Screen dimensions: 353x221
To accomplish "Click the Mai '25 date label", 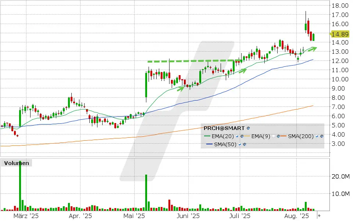I will coord(135,216).
